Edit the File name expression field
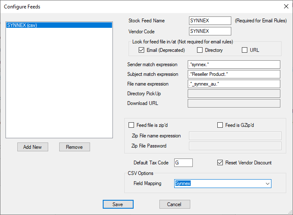 pyautogui.click(x=234, y=84)
